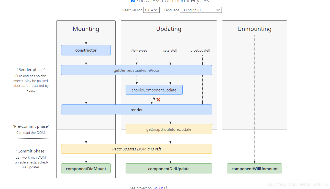Open the componentDidUpdate method box
Viewport: 330px width, 189px height.
click(169, 169)
